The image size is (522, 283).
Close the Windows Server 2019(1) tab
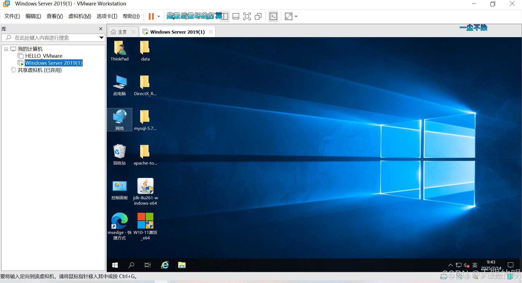pos(210,32)
